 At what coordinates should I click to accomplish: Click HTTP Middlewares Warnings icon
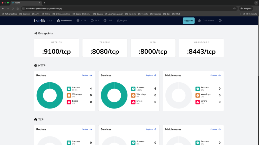tap(198, 95)
